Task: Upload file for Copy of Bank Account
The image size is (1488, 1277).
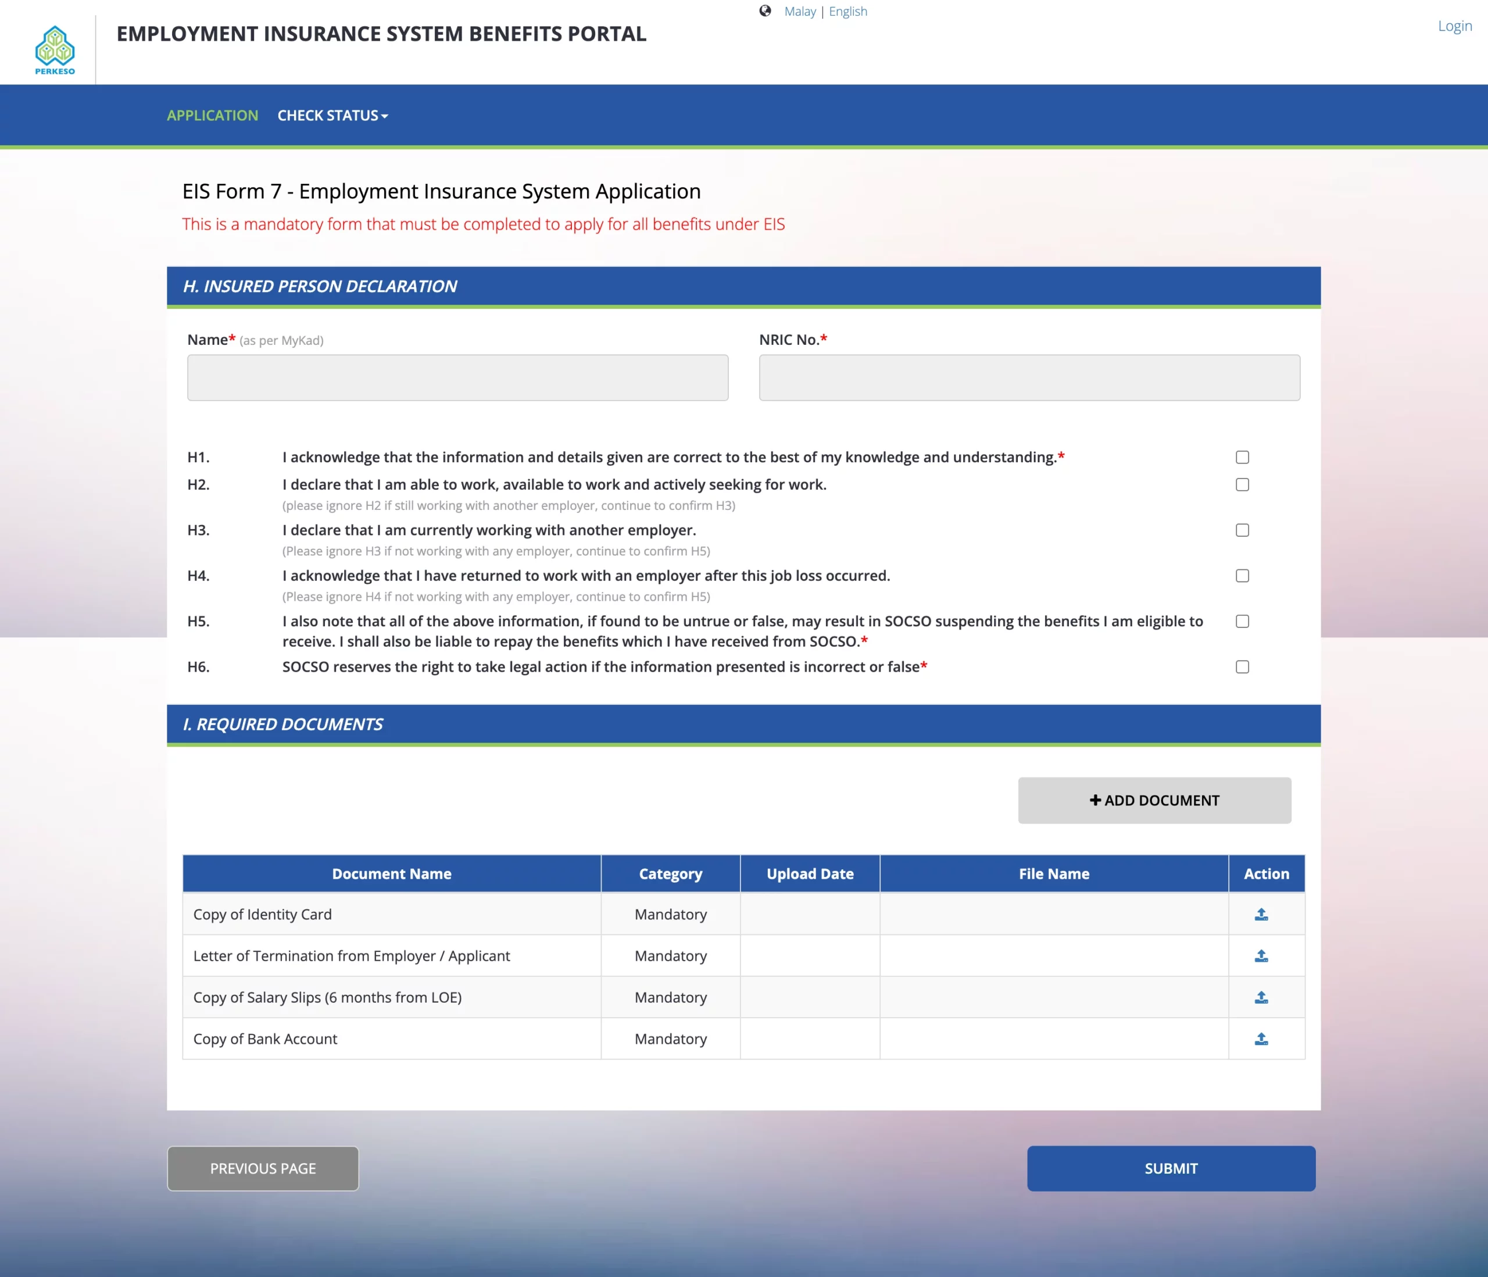Action: (x=1262, y=1039)
